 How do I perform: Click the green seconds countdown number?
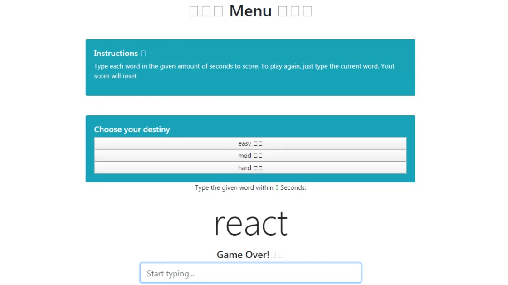(277, 187)
